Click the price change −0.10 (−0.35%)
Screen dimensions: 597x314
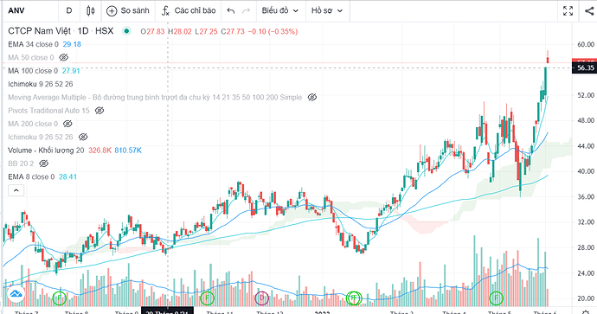[x=273, y=32]
